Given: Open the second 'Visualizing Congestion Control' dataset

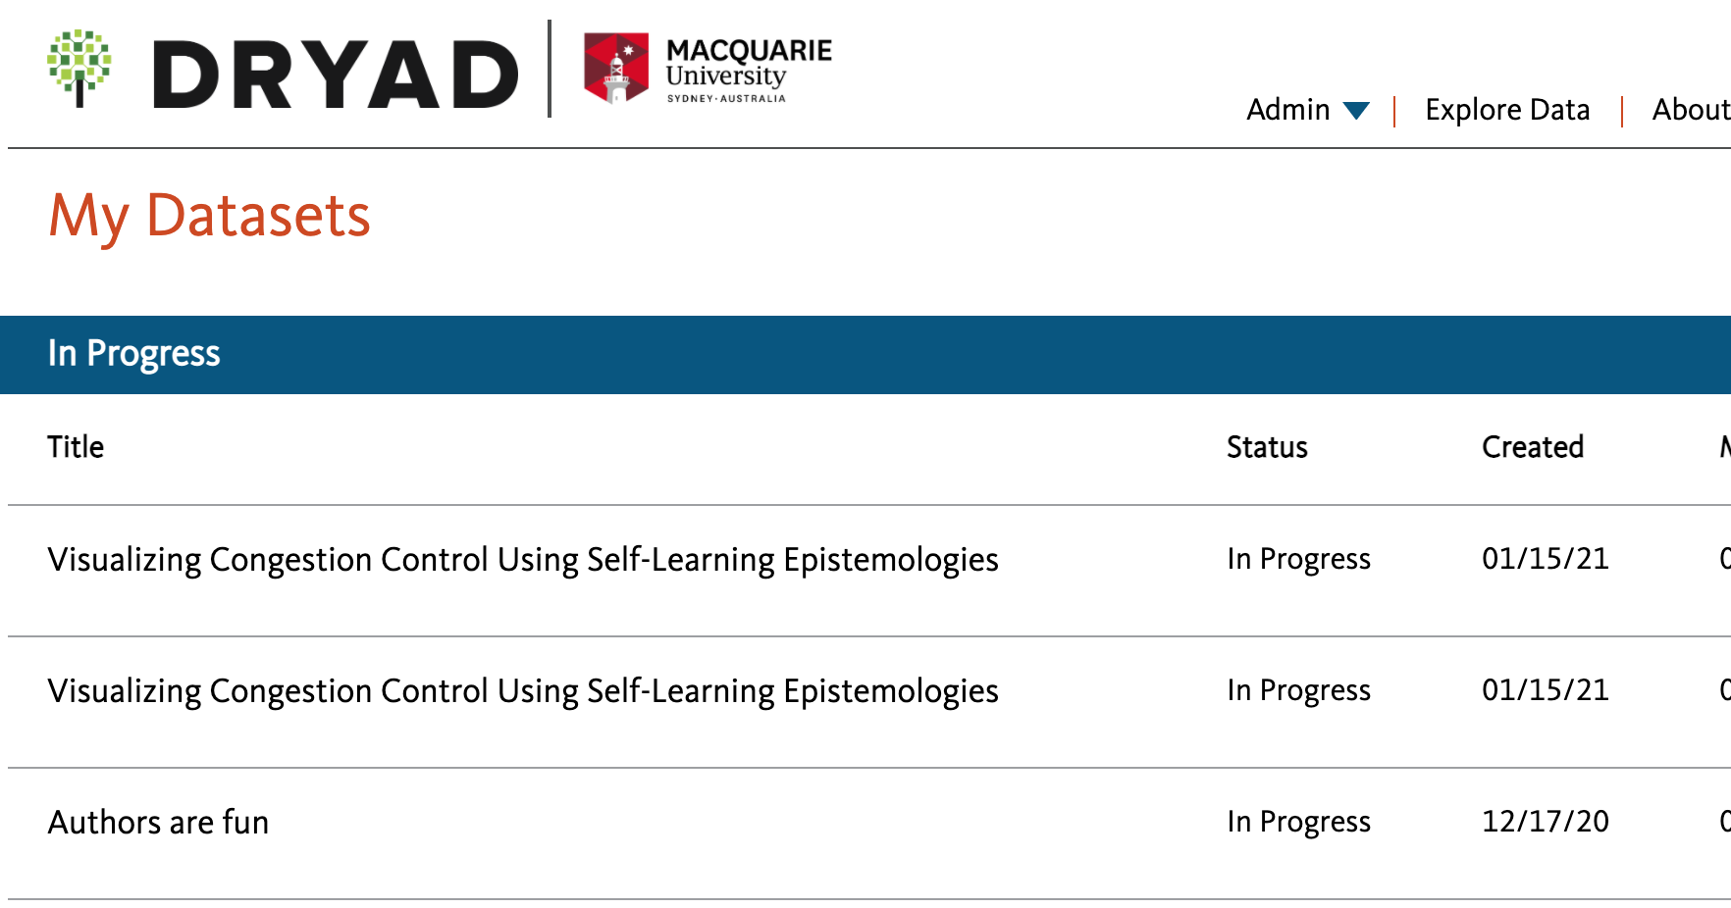Looking at the screenshot, I should click(x=523, y=690).
